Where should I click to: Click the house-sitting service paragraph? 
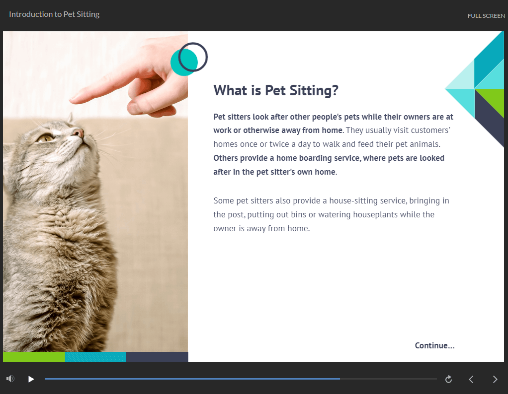(331, 214)
